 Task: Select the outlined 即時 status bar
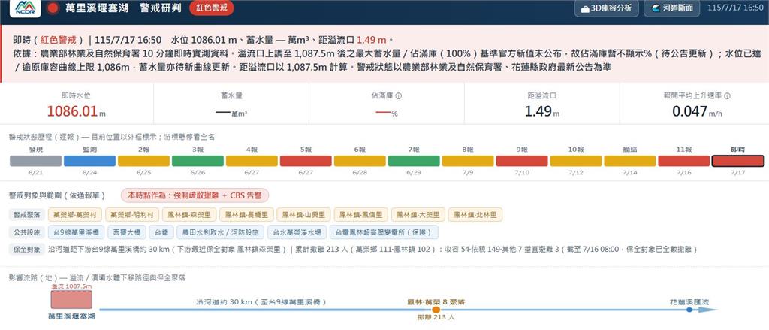pyautogui.click(x=738, y=161)
